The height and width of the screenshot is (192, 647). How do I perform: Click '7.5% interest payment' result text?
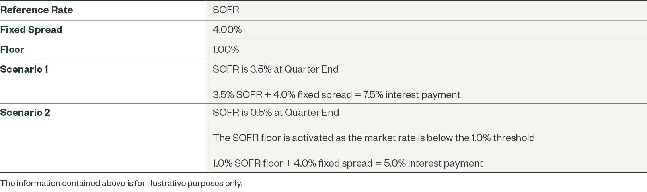point(411,95)
